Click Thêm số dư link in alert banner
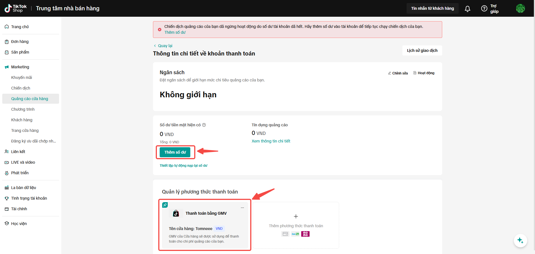Viewport: 535px width, 254px height. tap(175, 32)
